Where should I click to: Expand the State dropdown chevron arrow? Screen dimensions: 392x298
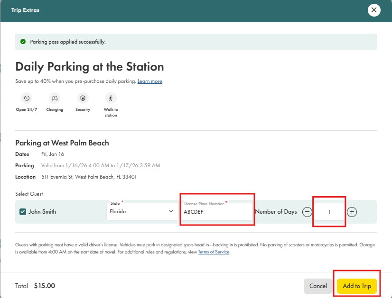coord(171,211)
